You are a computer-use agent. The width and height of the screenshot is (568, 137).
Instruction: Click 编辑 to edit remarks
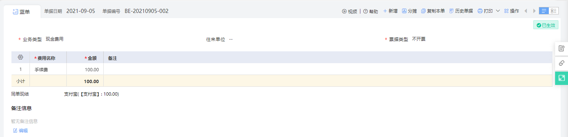[20, 130]
